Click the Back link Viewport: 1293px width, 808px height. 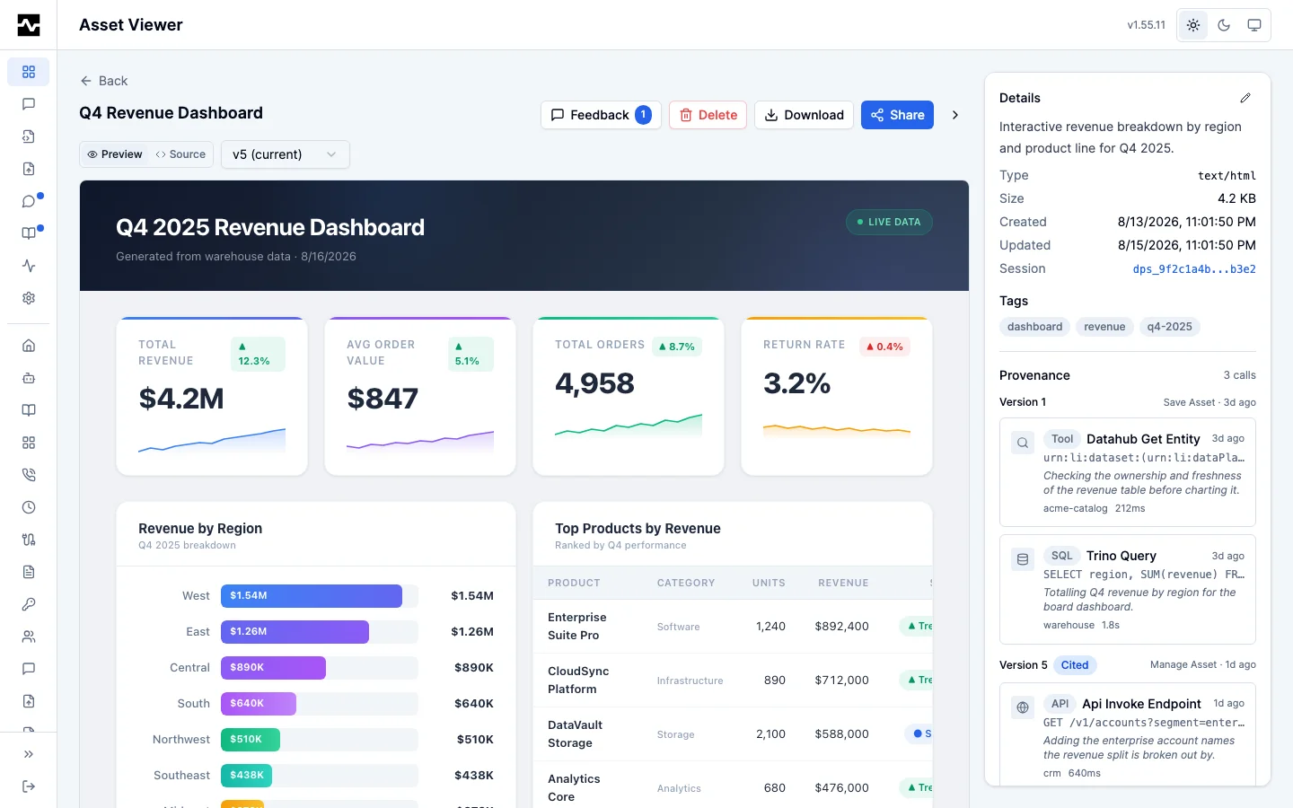(x=104, y=81)
